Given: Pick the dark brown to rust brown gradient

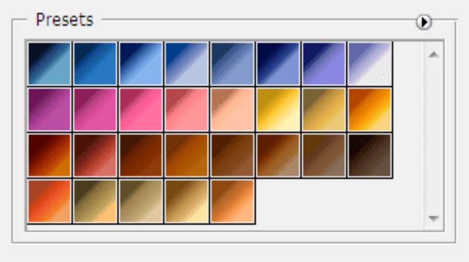Looking at the screenshot, I should click(141, 155).
